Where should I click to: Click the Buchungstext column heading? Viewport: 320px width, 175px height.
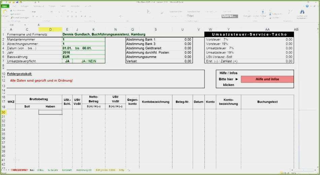(267, 102)
